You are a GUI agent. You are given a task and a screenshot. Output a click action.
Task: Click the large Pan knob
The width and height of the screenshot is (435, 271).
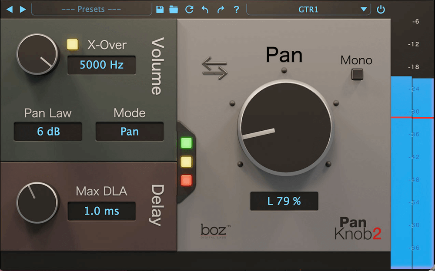point(284,128)
